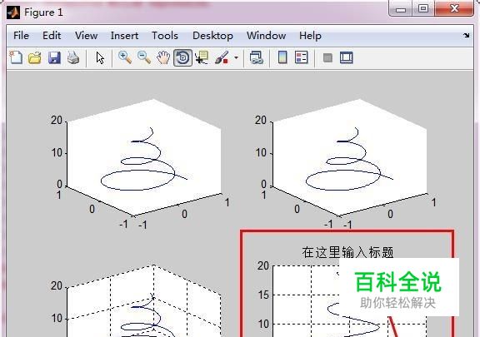Click the New Figure icon
This screenshot has height=337, width=480.
pos(16,57)
